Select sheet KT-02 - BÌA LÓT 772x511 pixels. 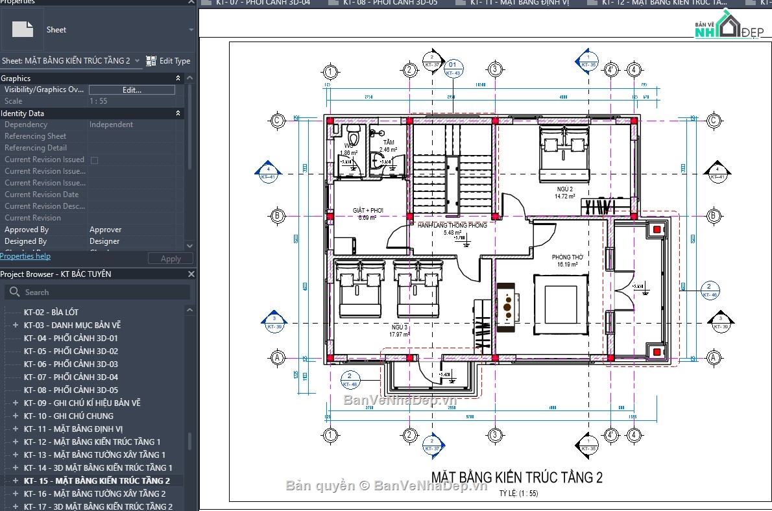click(x=51, y=312)
